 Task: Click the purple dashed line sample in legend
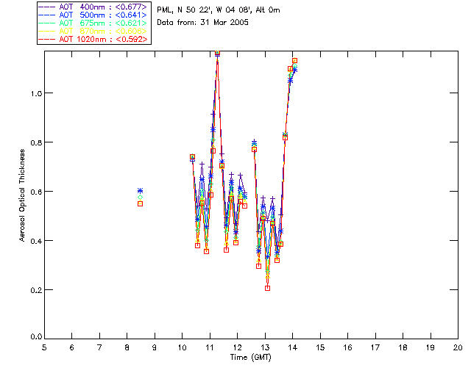(46, 7)
